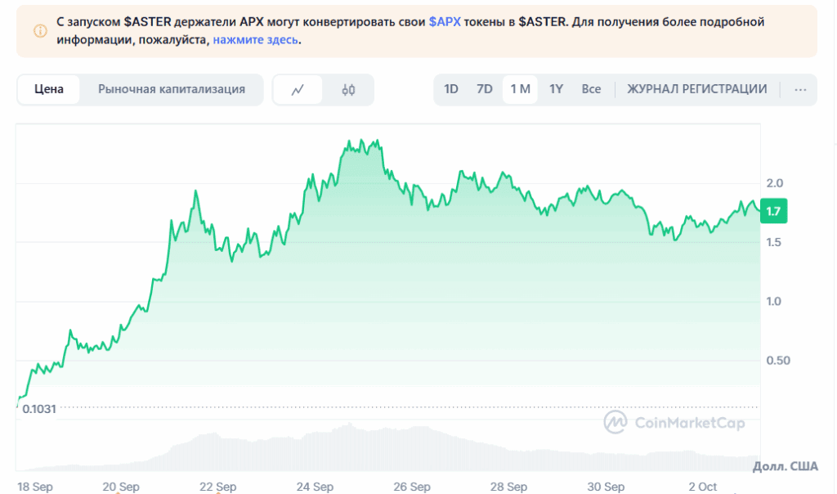Click the 24 Sep date on timeline

pyautogui.click(x=315, y=487)
